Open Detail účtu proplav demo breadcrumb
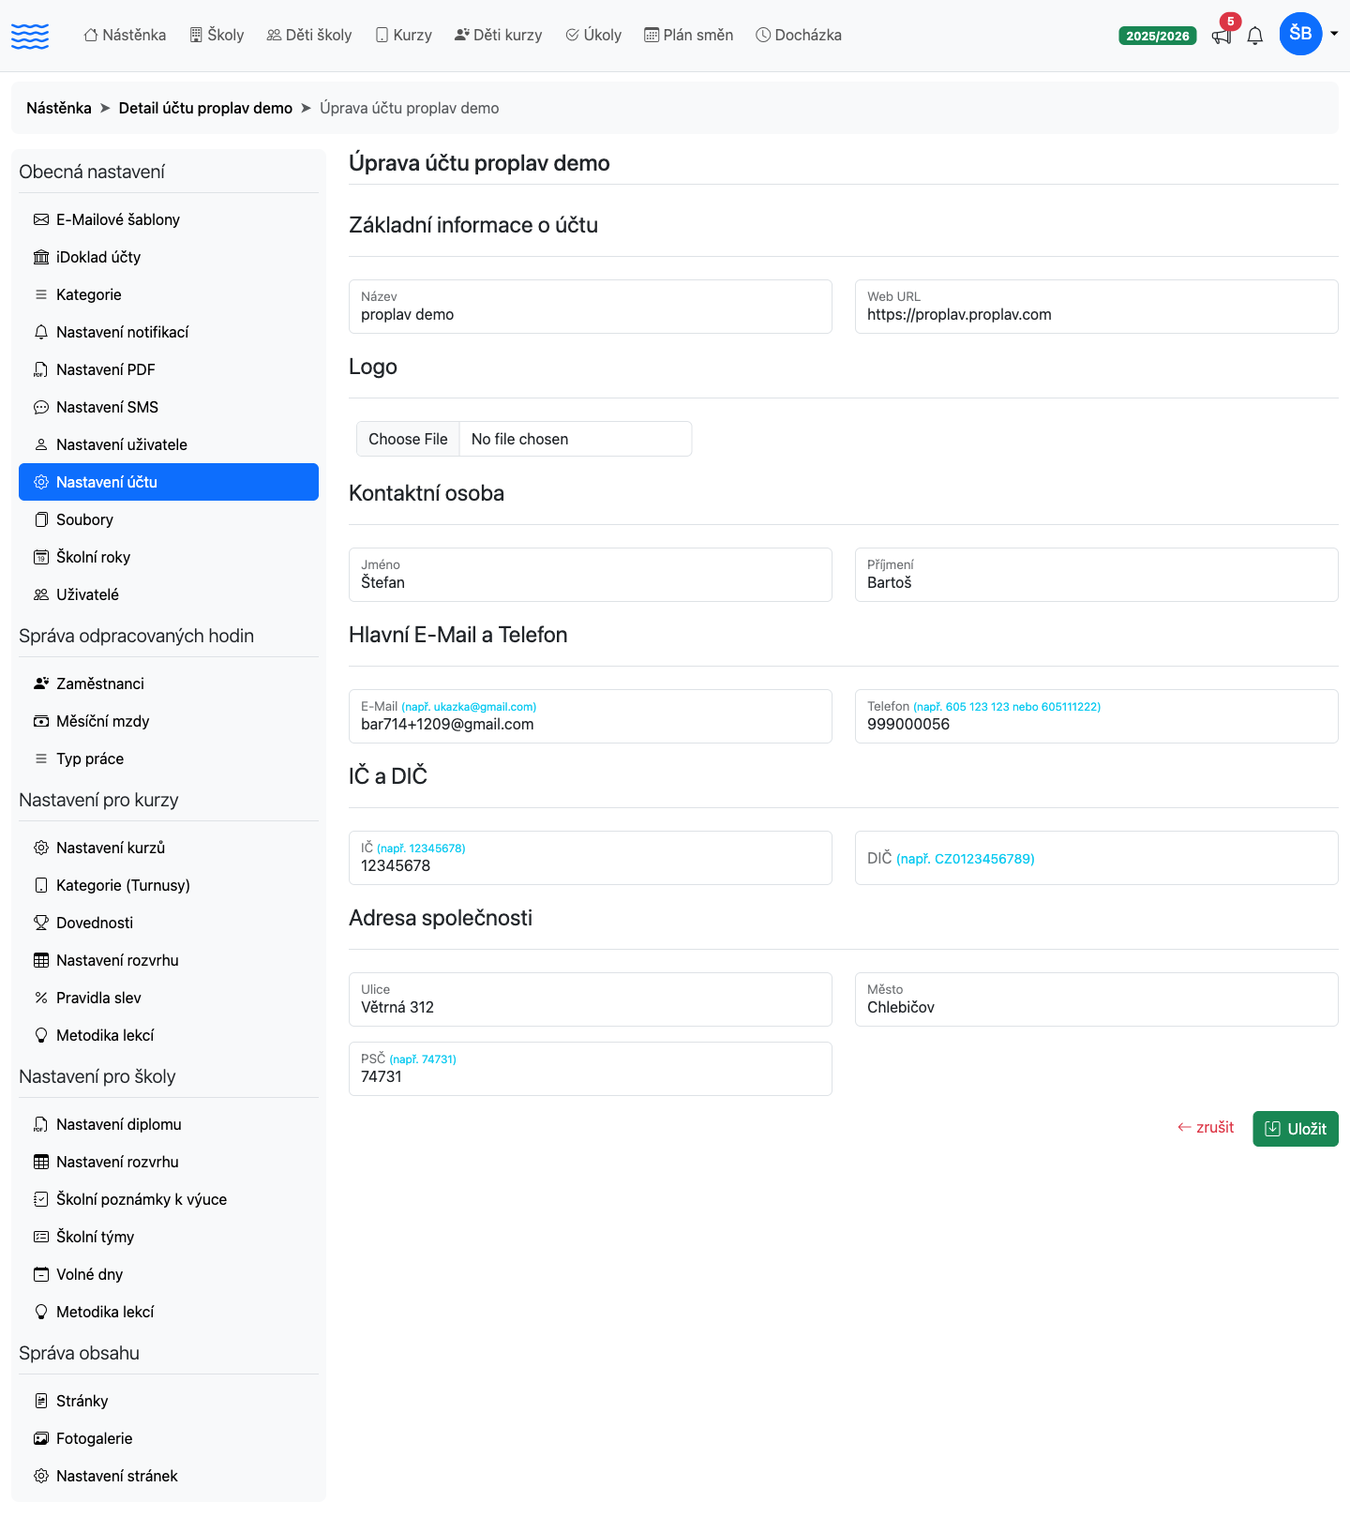This screenshot has width=1350, height=1517. tap(205, 108)
